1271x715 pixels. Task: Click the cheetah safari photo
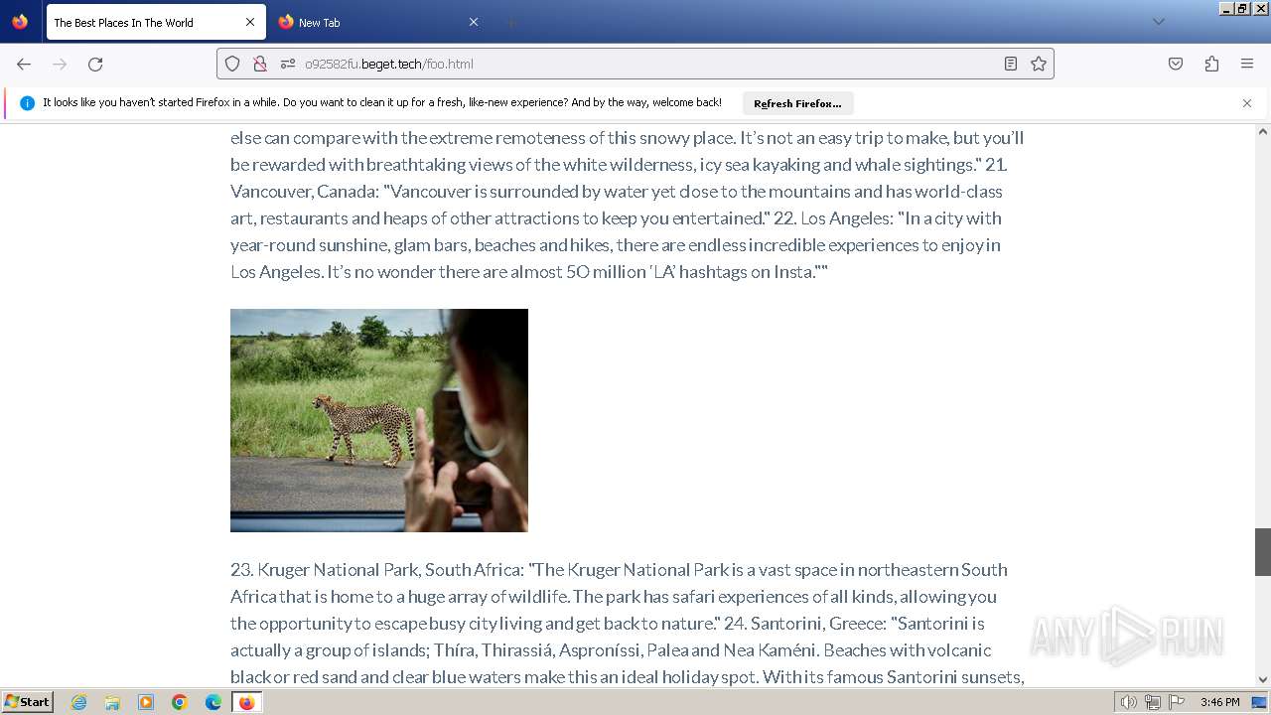click(379, 420)
